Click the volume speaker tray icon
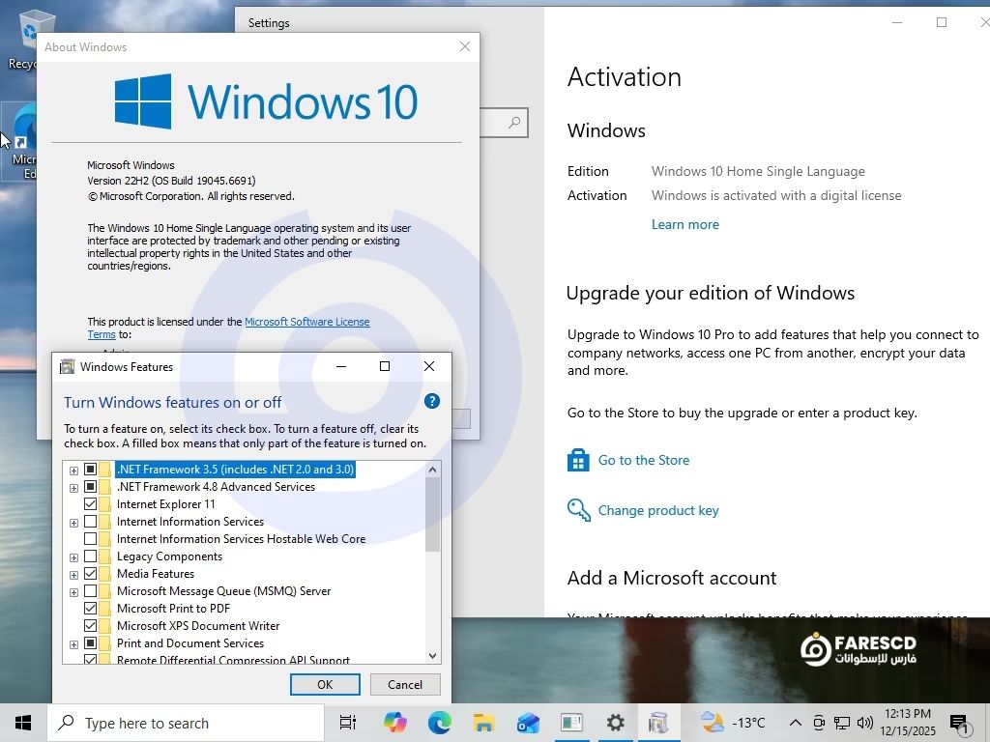The width and height of the screenshot is (990, 742). (x=864, y=723)
